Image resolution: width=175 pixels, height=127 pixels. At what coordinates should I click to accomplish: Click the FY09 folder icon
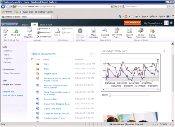pyautogui.click(x=38, y=64)
